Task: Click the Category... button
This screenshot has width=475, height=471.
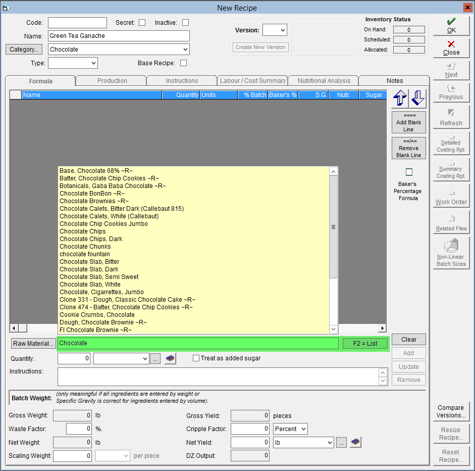Action: [x=24, y=50]
